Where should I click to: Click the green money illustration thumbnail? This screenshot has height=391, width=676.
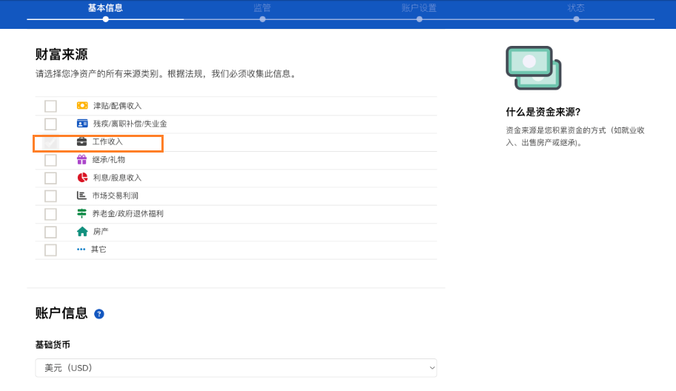pyautogui.click(x=533, y=67)
